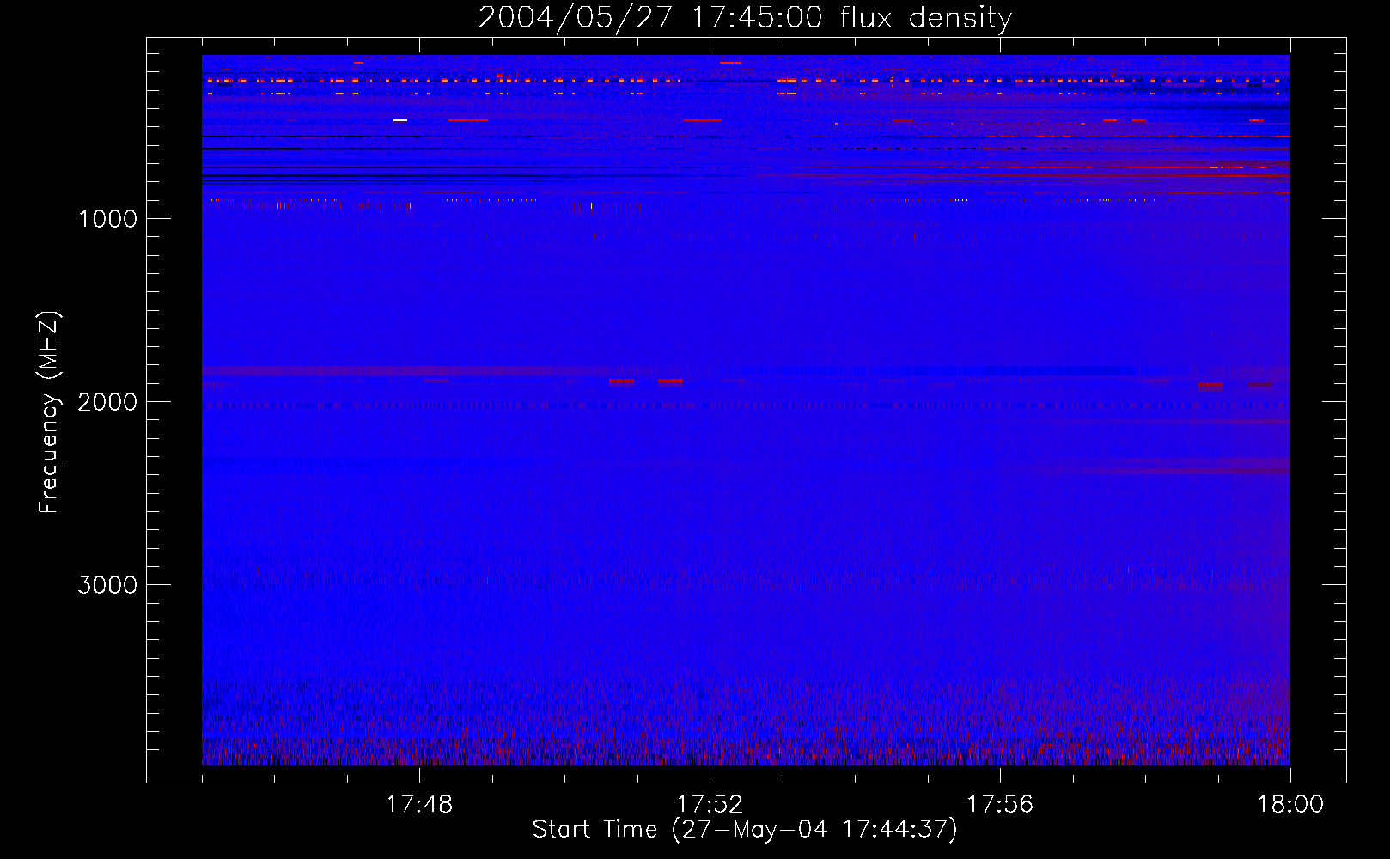Click the 17:56 time axis label
Image resolution: width=1390 pixels, height=859 pixels.
[x=1000, y=805]
